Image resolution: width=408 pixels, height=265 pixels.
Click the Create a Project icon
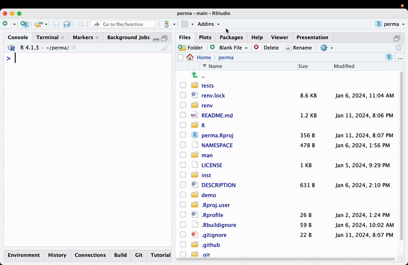tap(24, 24)
